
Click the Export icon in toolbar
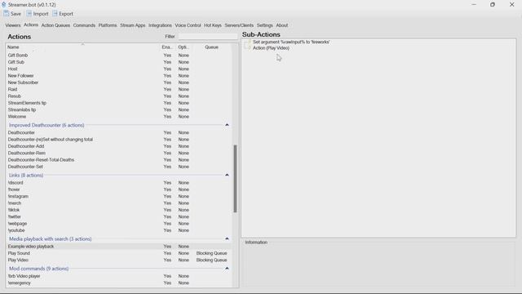[x=55, y=14]
